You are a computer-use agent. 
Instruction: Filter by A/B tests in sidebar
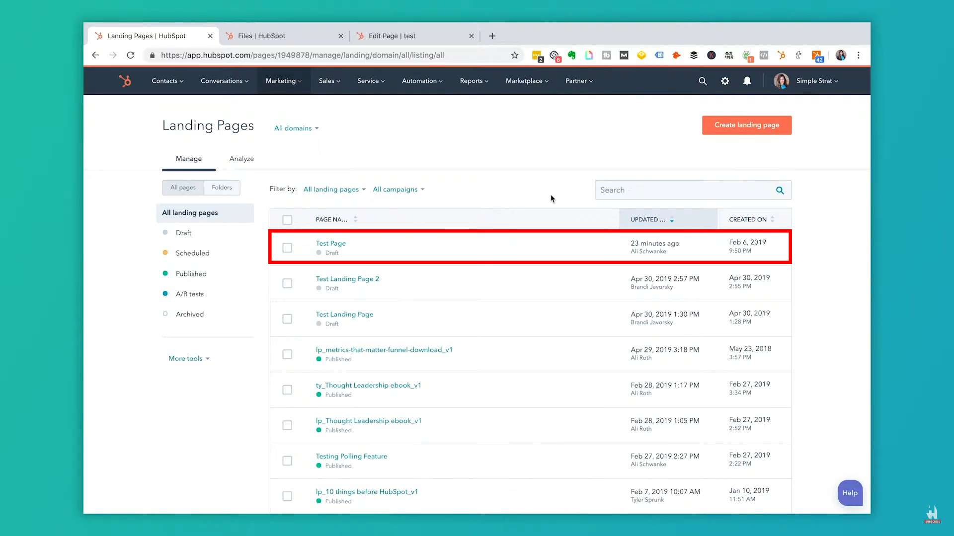tap(190, 294)
